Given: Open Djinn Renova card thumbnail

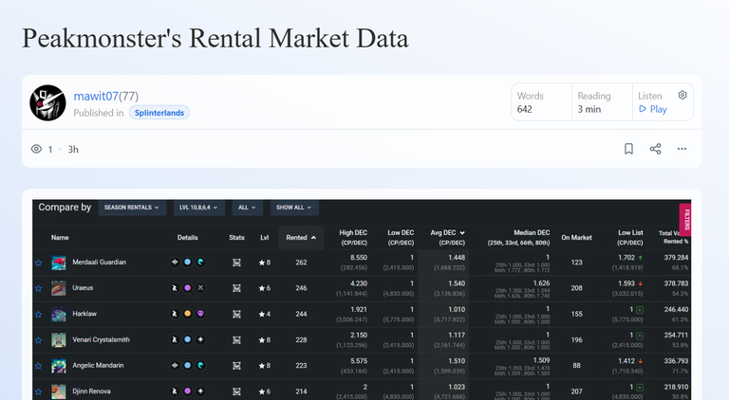Looking at the screenshot, I should coord(59,391).
